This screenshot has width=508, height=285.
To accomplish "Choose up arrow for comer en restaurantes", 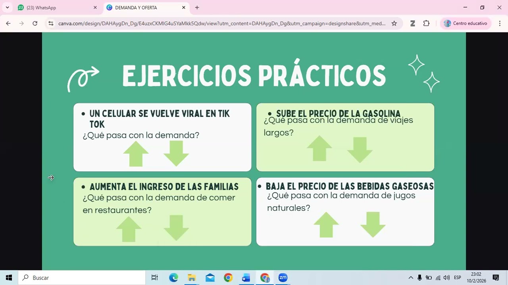I will click(x=129, y=229).
